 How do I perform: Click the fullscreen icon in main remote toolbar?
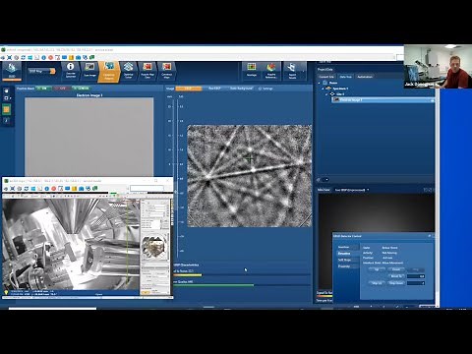click(9, 57)
